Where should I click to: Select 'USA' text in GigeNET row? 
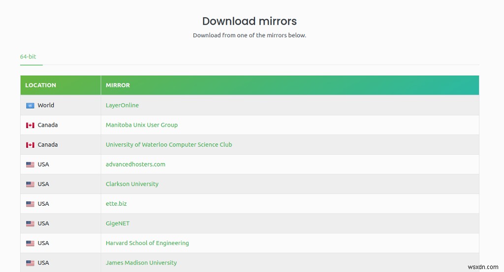click(43, 223)
